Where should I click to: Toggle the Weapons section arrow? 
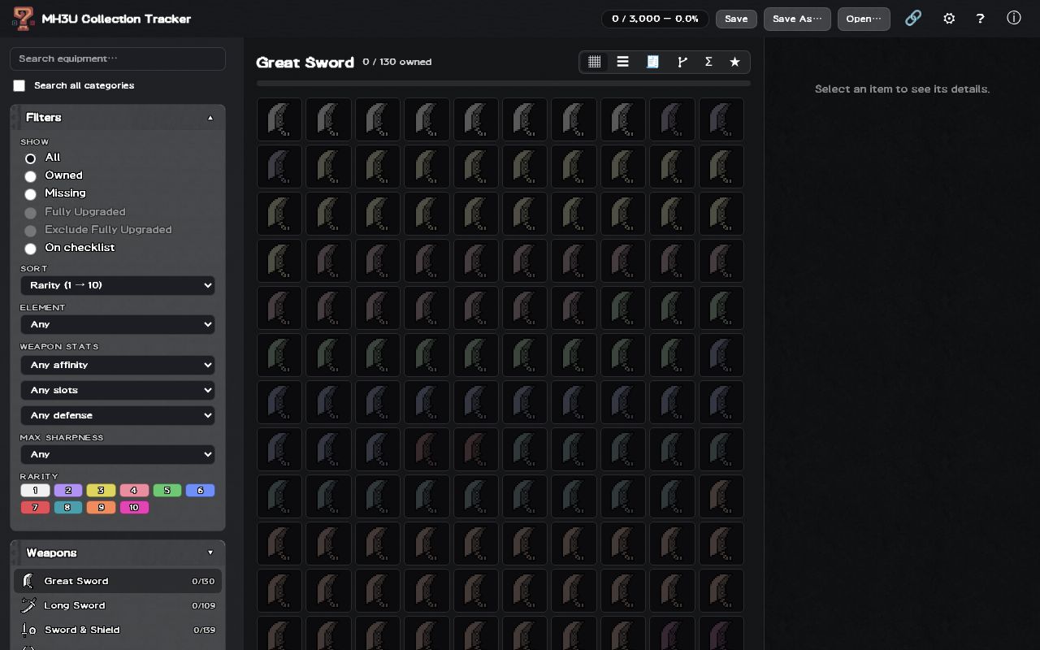[x=210, y=553]
